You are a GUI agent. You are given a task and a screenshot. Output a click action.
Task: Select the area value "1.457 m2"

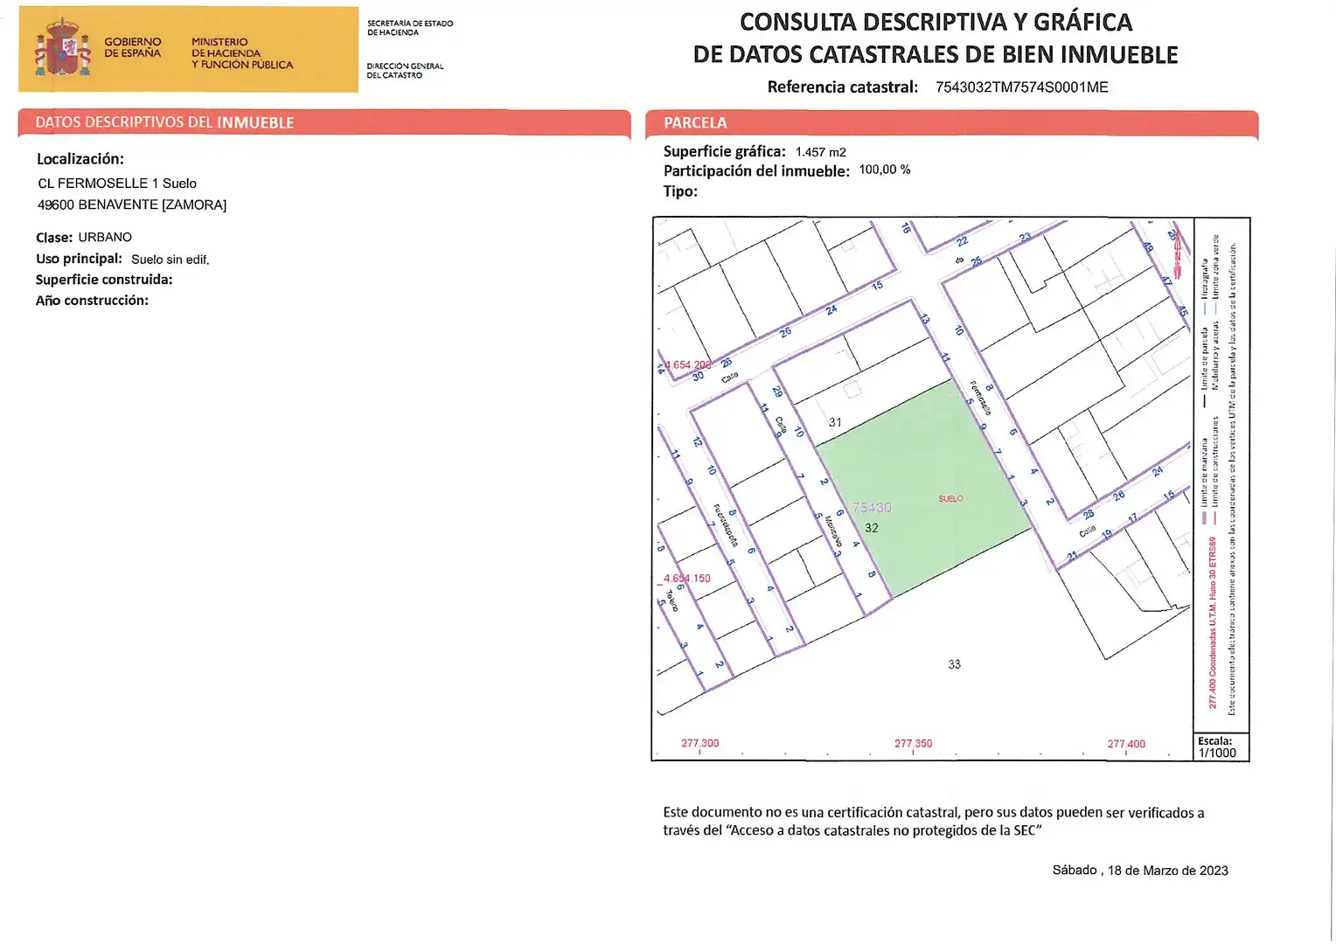pyautogui.click(x=821, y=152)
